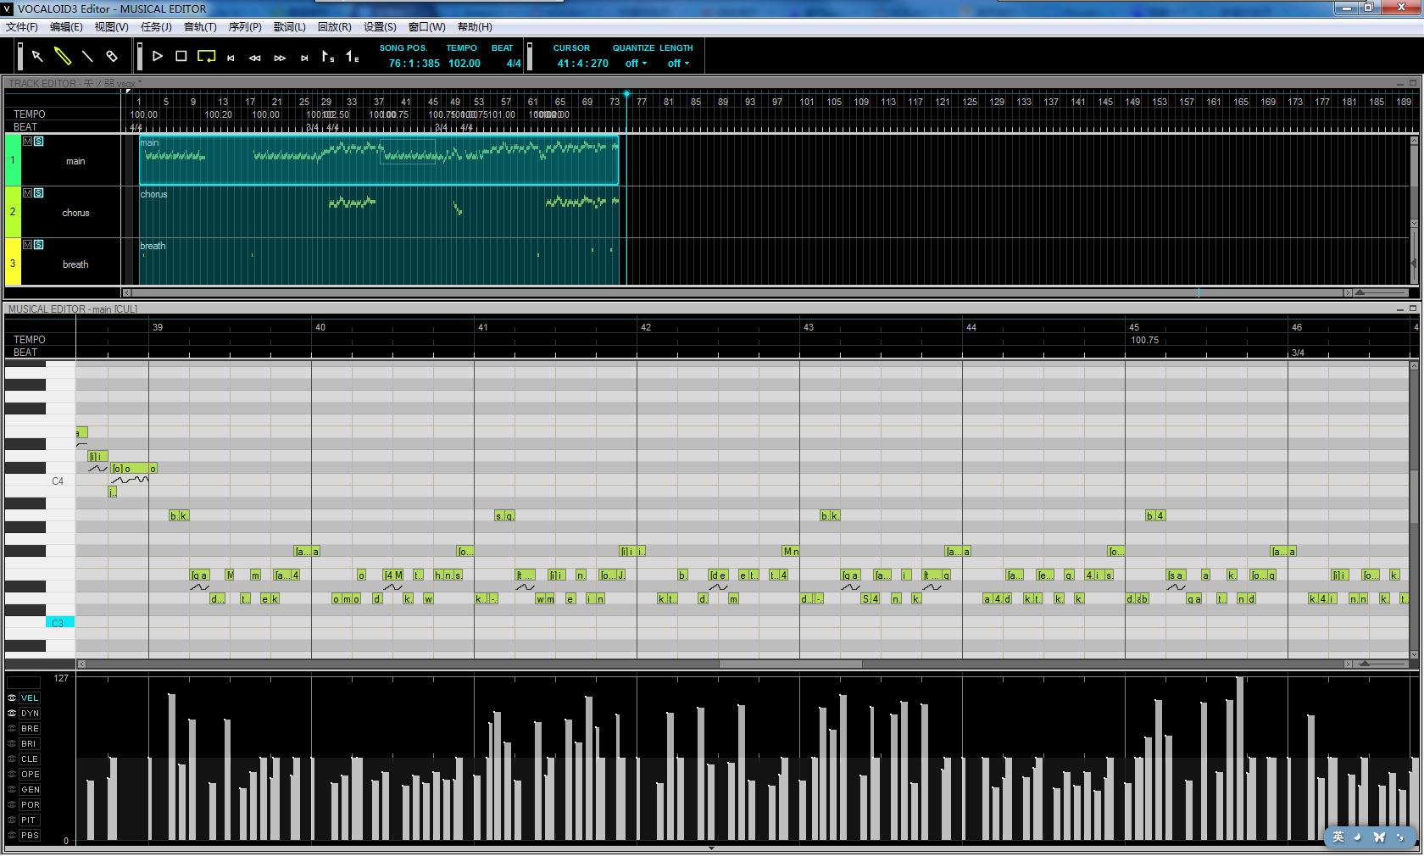1424x856 pixels.
Task: Select the BRE control parameter
Action: (30, 729)
